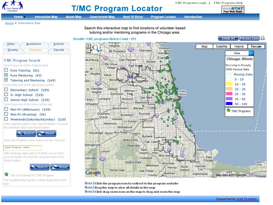Click the Enter Program name text box

click(22, 148)
